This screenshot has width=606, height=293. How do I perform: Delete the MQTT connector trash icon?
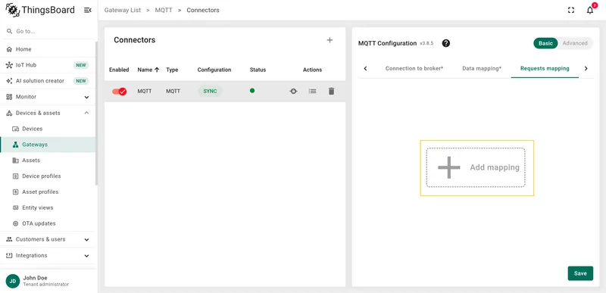(331, 92)
